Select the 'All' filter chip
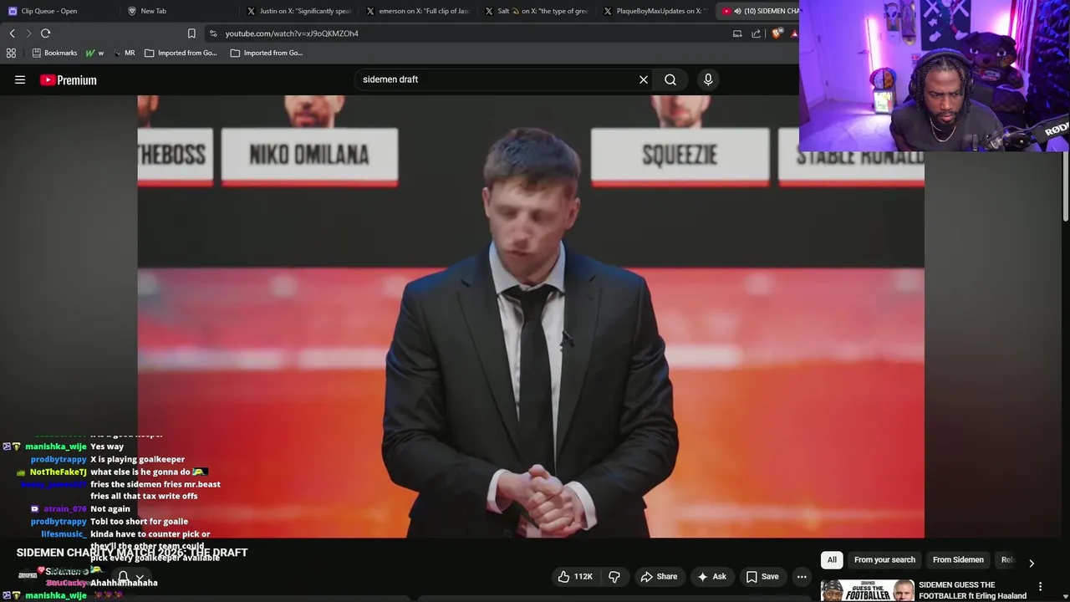 (x=832, y=559)
